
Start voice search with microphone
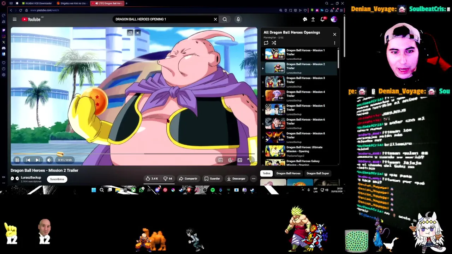(238, 19)
